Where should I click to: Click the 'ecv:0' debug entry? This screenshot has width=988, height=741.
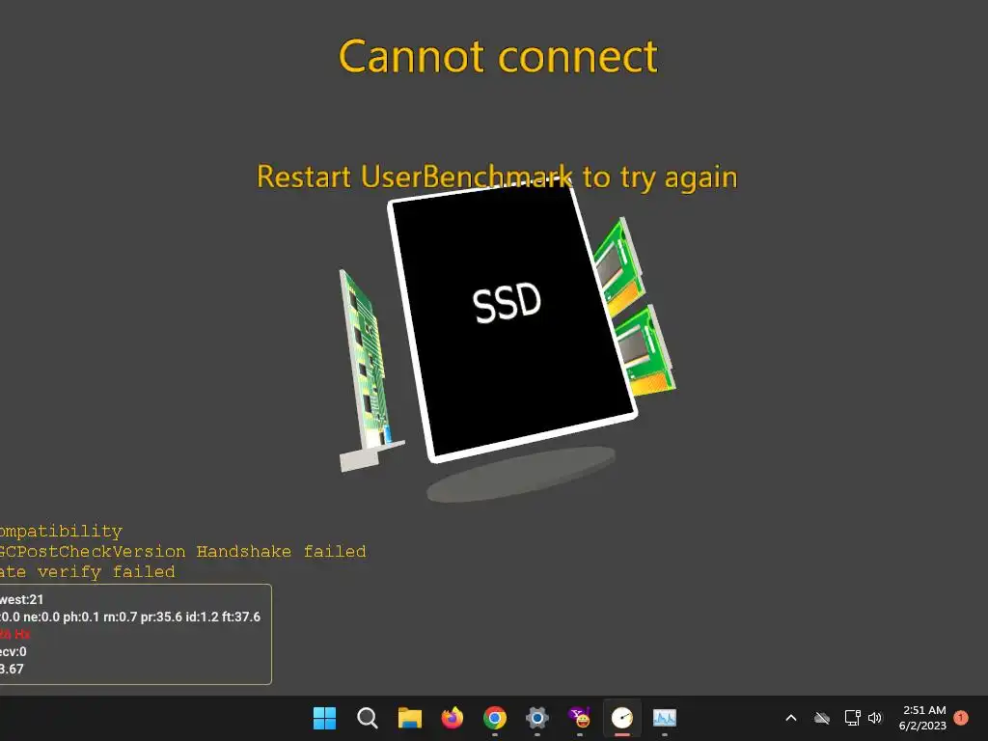[x=14, y=651]
